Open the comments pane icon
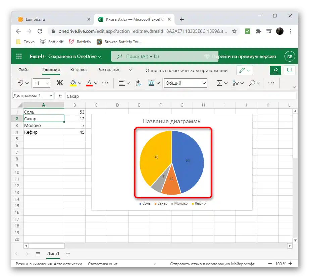Image resolution: width=309 pixels, height=278 pixels. [290, 70]
